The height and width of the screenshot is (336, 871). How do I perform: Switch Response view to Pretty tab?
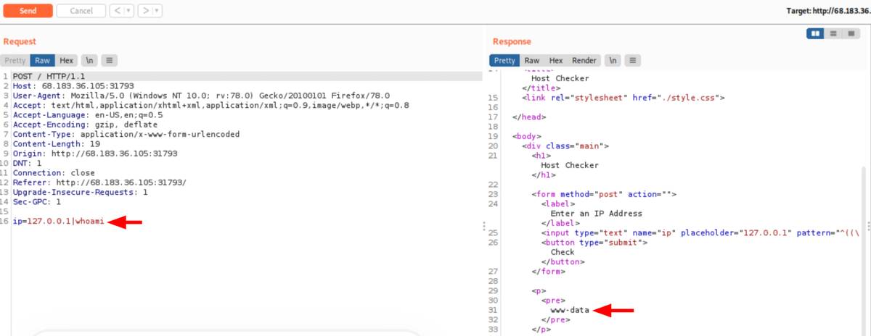coord(504,61)
